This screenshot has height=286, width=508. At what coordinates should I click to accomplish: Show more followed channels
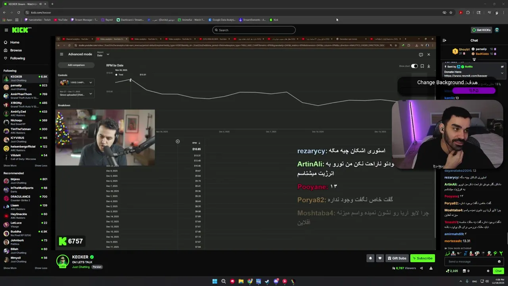tap(10, 166)
